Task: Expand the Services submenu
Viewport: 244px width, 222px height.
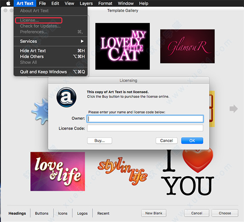Action: pos(50,41)
